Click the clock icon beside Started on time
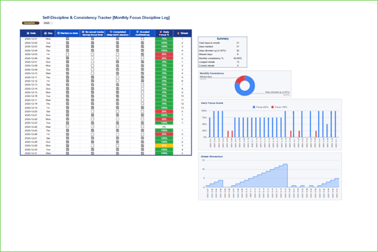Screen dimensions: 378x252 (x=58, y=33)
